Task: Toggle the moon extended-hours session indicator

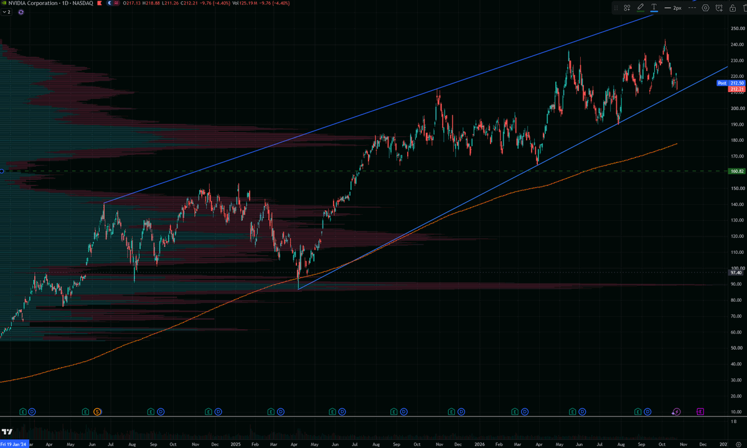Action: click(x=110, y=4)
